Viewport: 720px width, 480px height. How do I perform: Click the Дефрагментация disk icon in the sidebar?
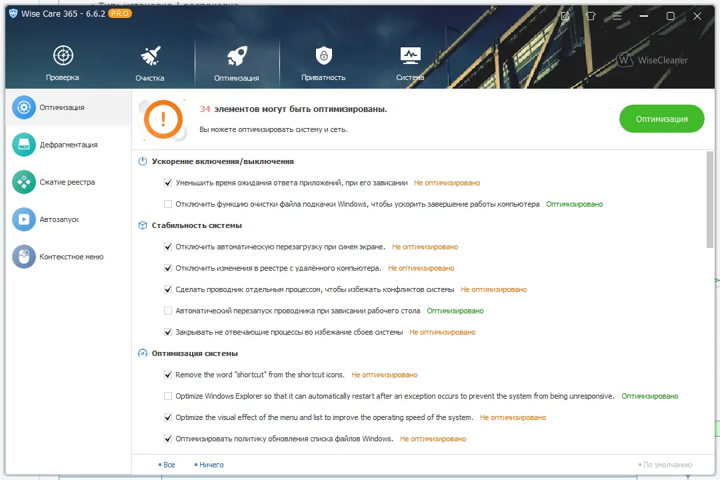(24, 145)
